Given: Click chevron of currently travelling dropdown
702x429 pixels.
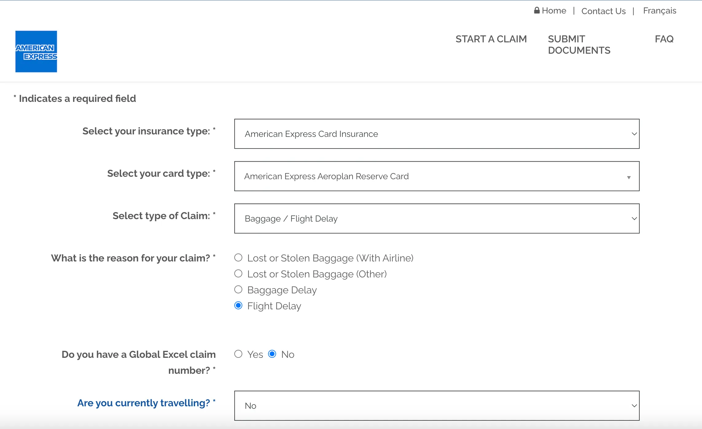Looking at the screenshot, I should pos(634,406).
